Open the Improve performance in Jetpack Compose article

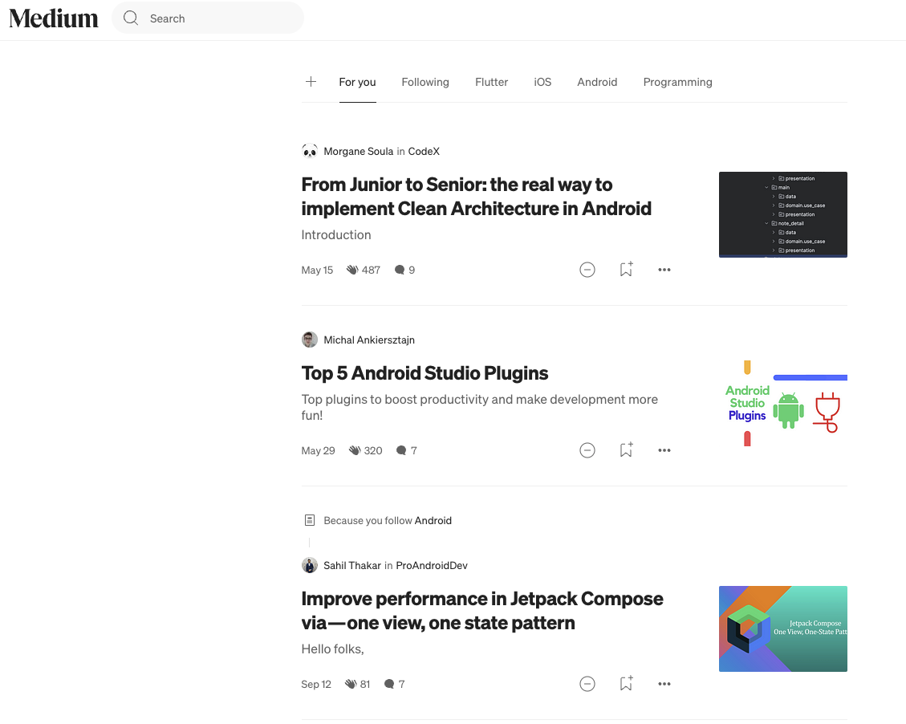tap(482, 611)
